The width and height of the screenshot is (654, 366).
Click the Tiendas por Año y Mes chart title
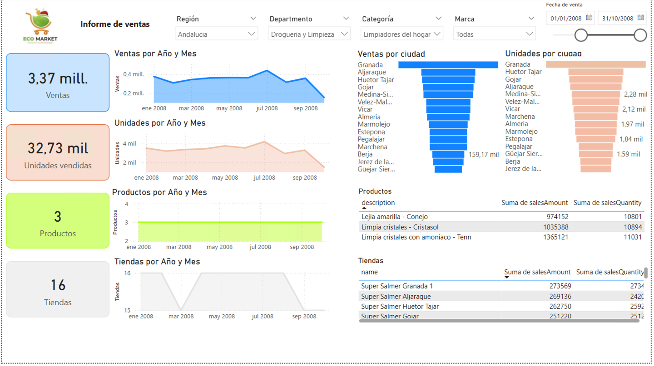tap(157, 262)
